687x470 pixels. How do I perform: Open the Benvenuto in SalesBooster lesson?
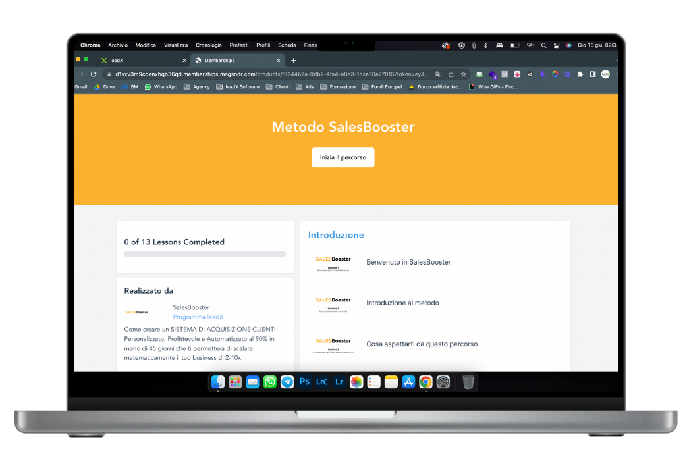pos(408,262)
